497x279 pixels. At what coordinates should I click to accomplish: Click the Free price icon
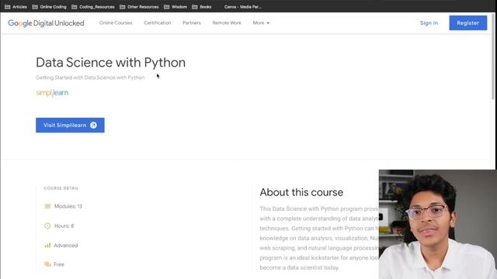click(47, 264)
